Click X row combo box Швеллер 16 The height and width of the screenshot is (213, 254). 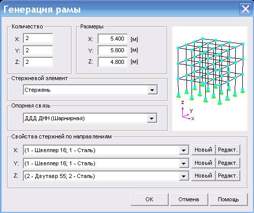click(x=106, y=150)
